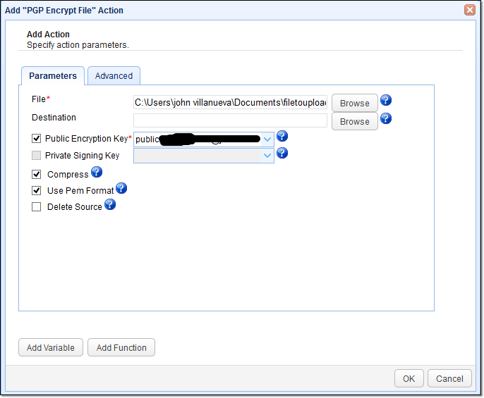Select the Parameters tab
This screenshot has width=484, height=398.
53,76
